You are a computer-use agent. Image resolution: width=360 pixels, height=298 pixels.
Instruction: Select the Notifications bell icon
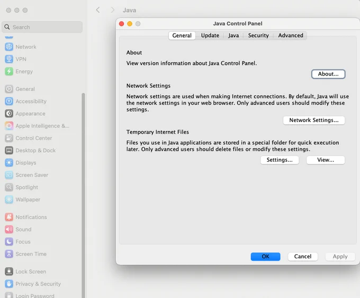[x=9, y=217]
